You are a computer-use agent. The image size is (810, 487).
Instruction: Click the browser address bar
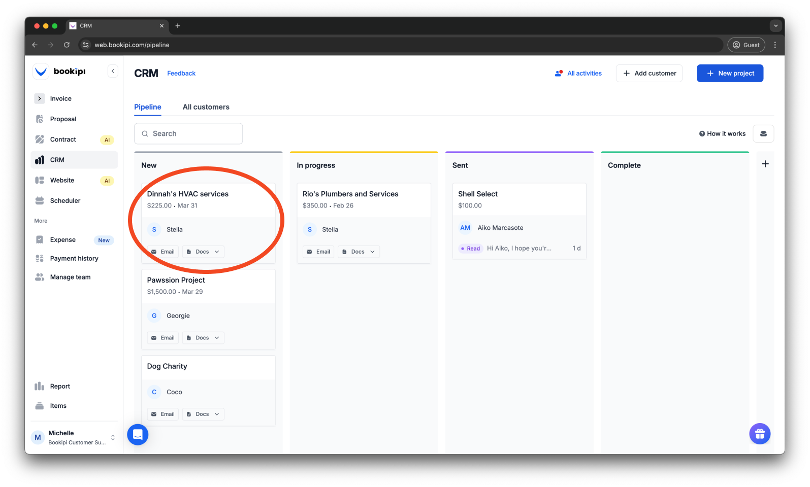pos(401,45)
